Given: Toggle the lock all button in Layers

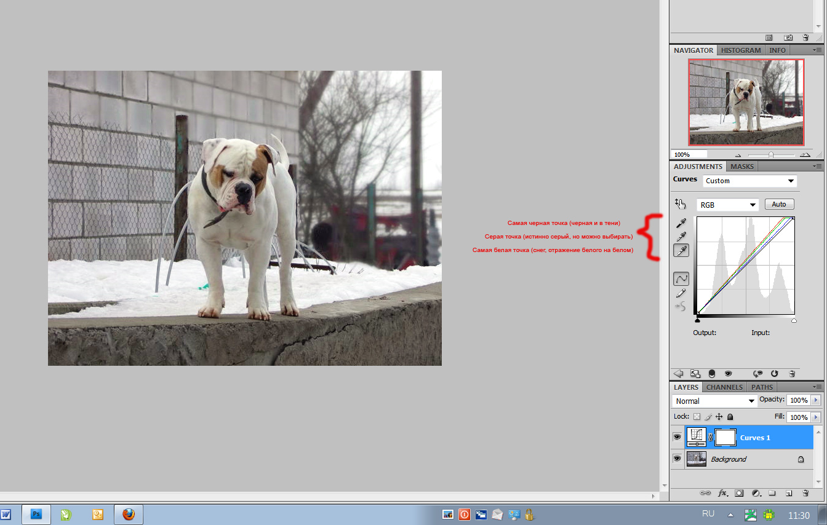Looking at the screenshot, I should (730, 417).
